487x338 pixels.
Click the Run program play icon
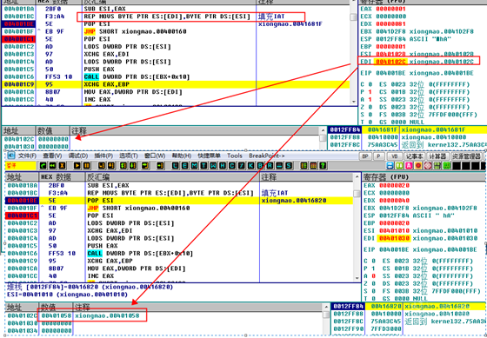77,166
